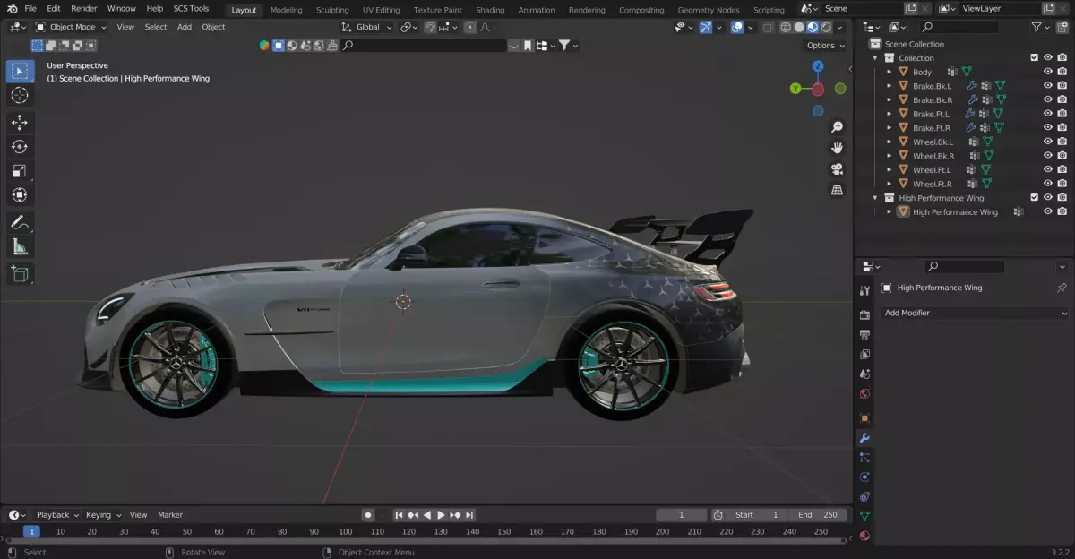The height and width of the screenshot is (559, 1075).
Task: Expand the Wheel.Bk.R tree item
Action: (890, 156)
